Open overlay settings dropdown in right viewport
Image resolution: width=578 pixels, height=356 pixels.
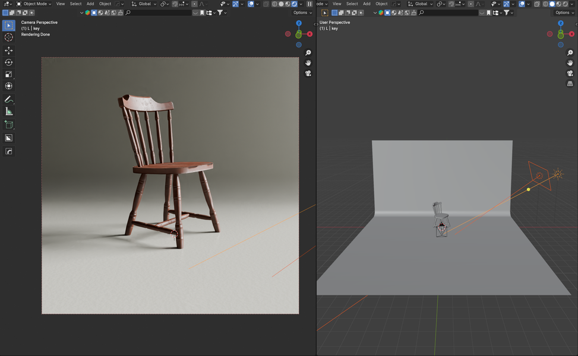pos(528,4)
